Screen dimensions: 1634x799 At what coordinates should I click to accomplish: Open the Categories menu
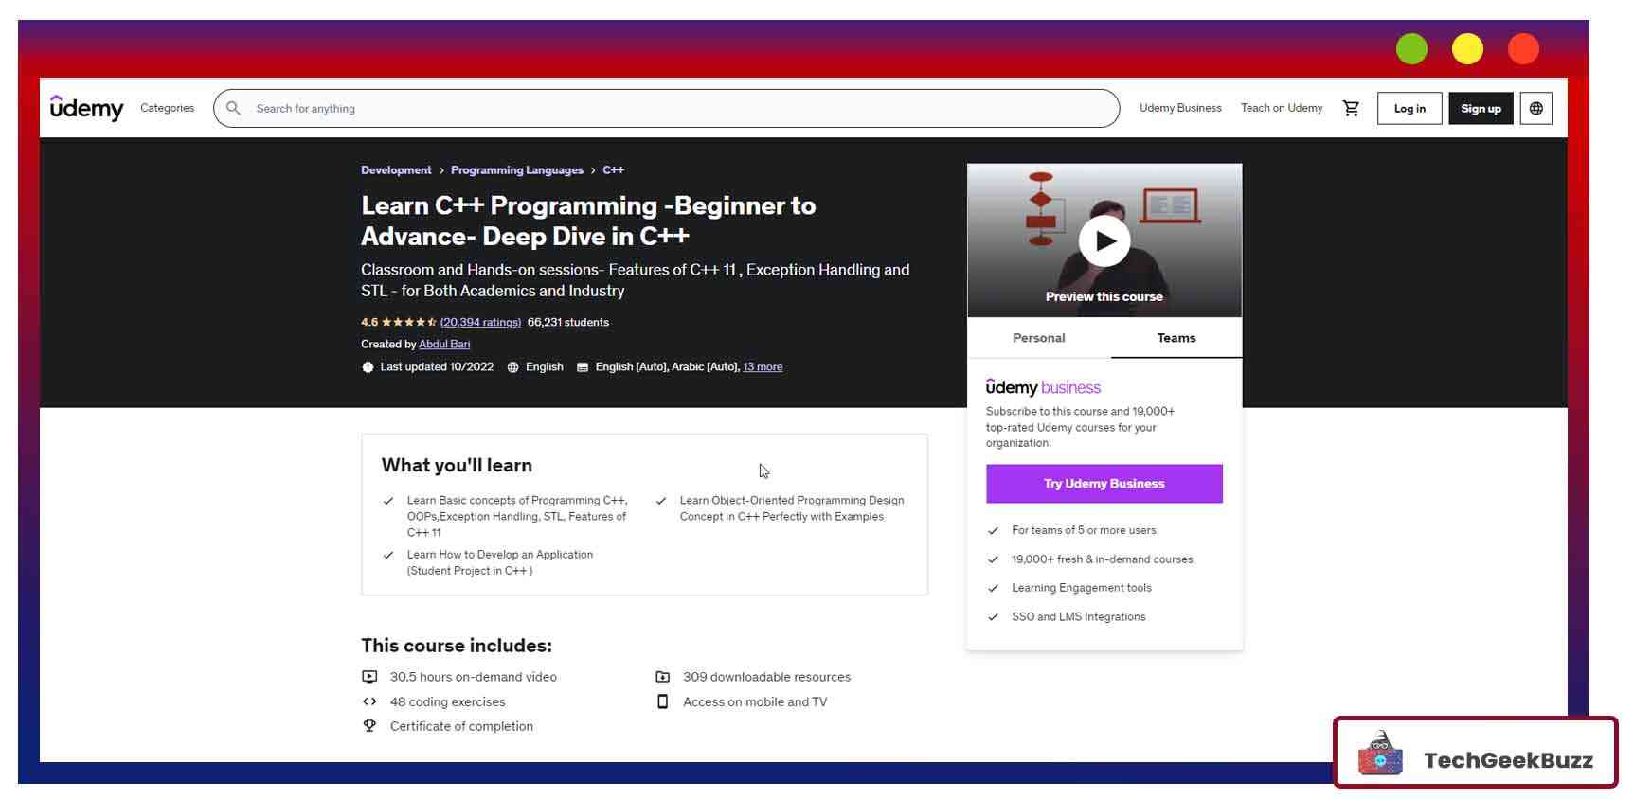point(167,108)
